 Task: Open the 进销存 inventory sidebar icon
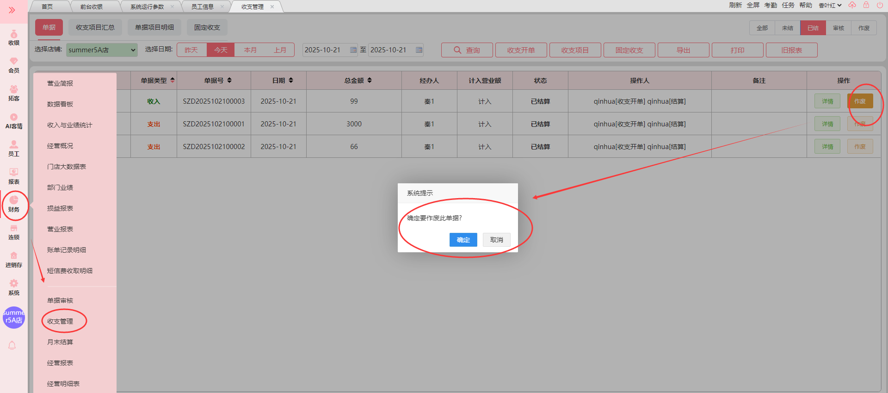(x=14, y=260)
